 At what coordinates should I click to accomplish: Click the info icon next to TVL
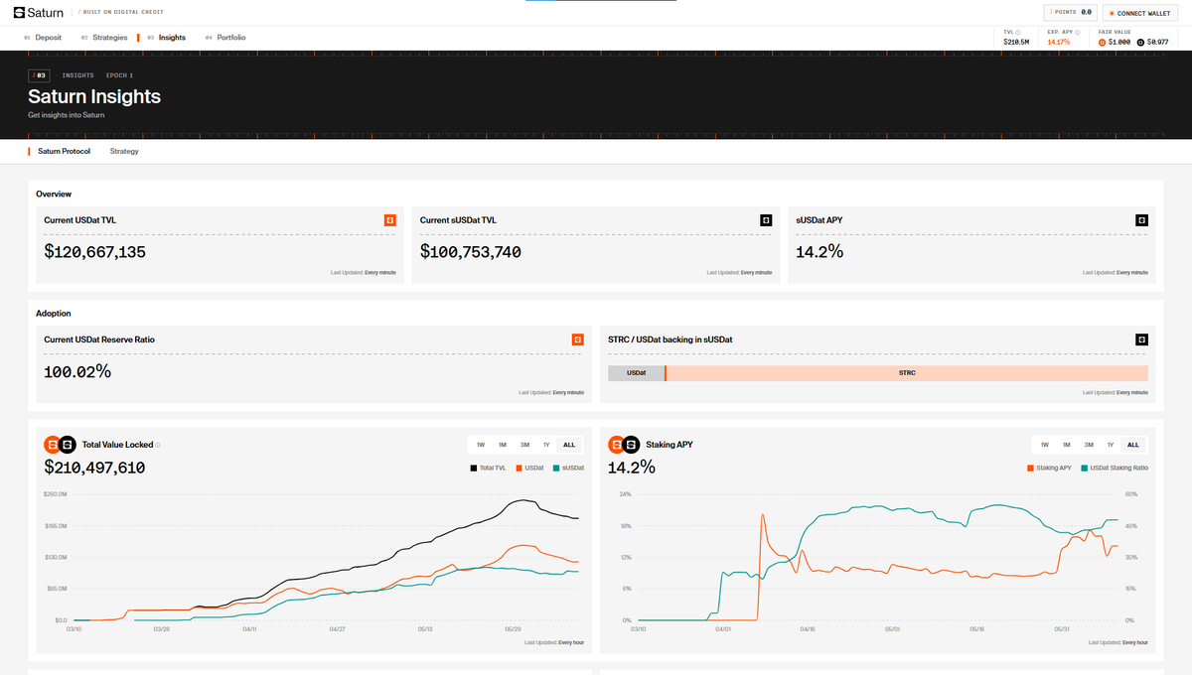pos(1018,32)
